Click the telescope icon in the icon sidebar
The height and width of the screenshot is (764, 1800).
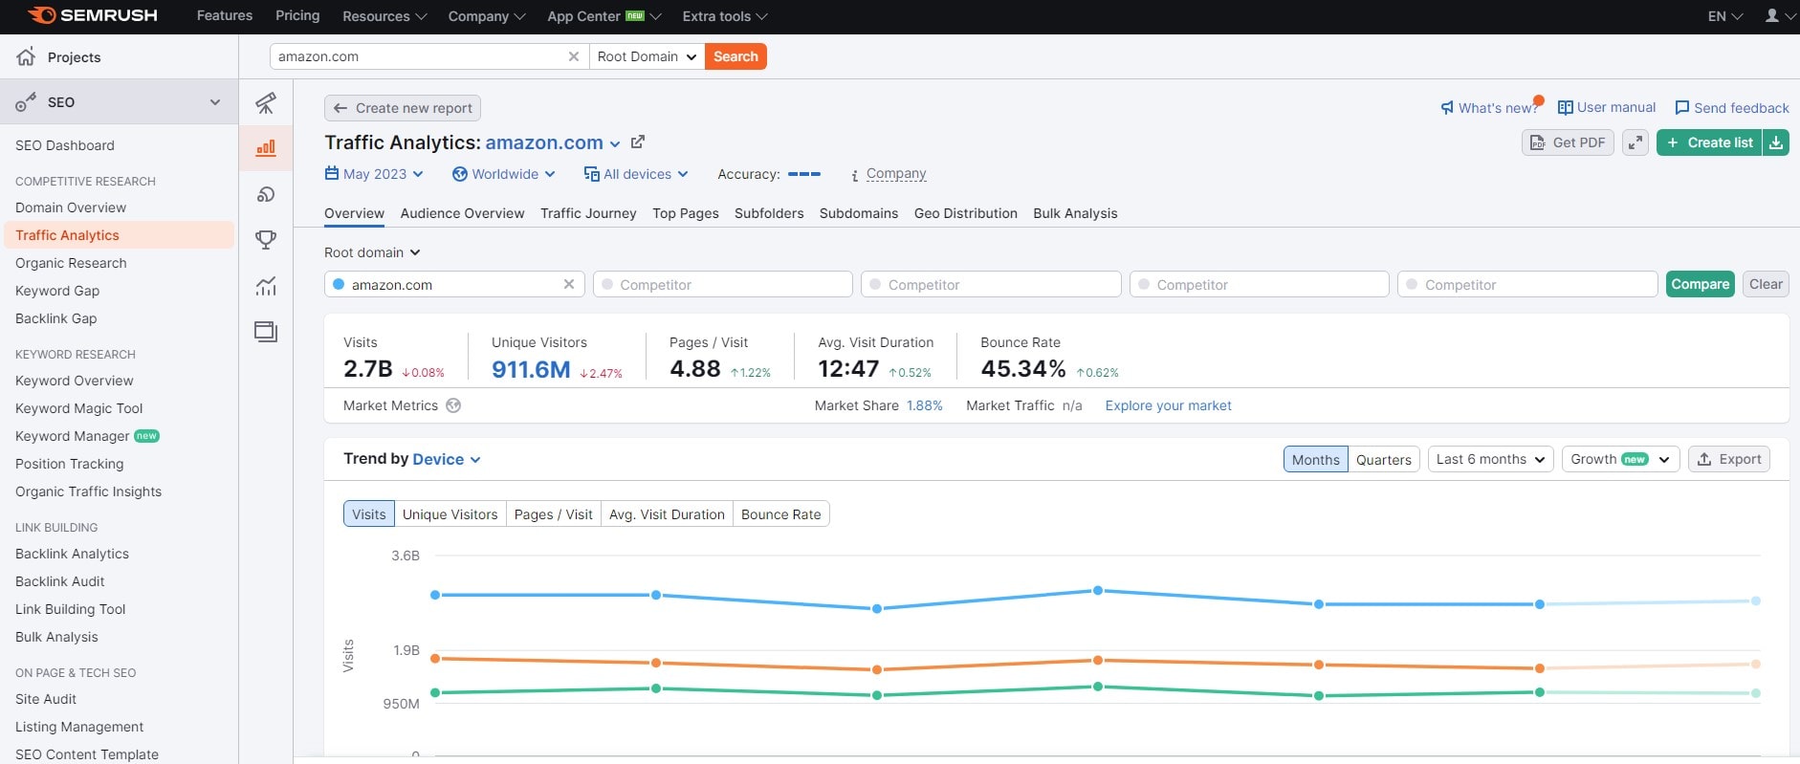coord(266,102)
